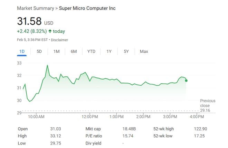Show the 6M price chart tab

point(74,52)
